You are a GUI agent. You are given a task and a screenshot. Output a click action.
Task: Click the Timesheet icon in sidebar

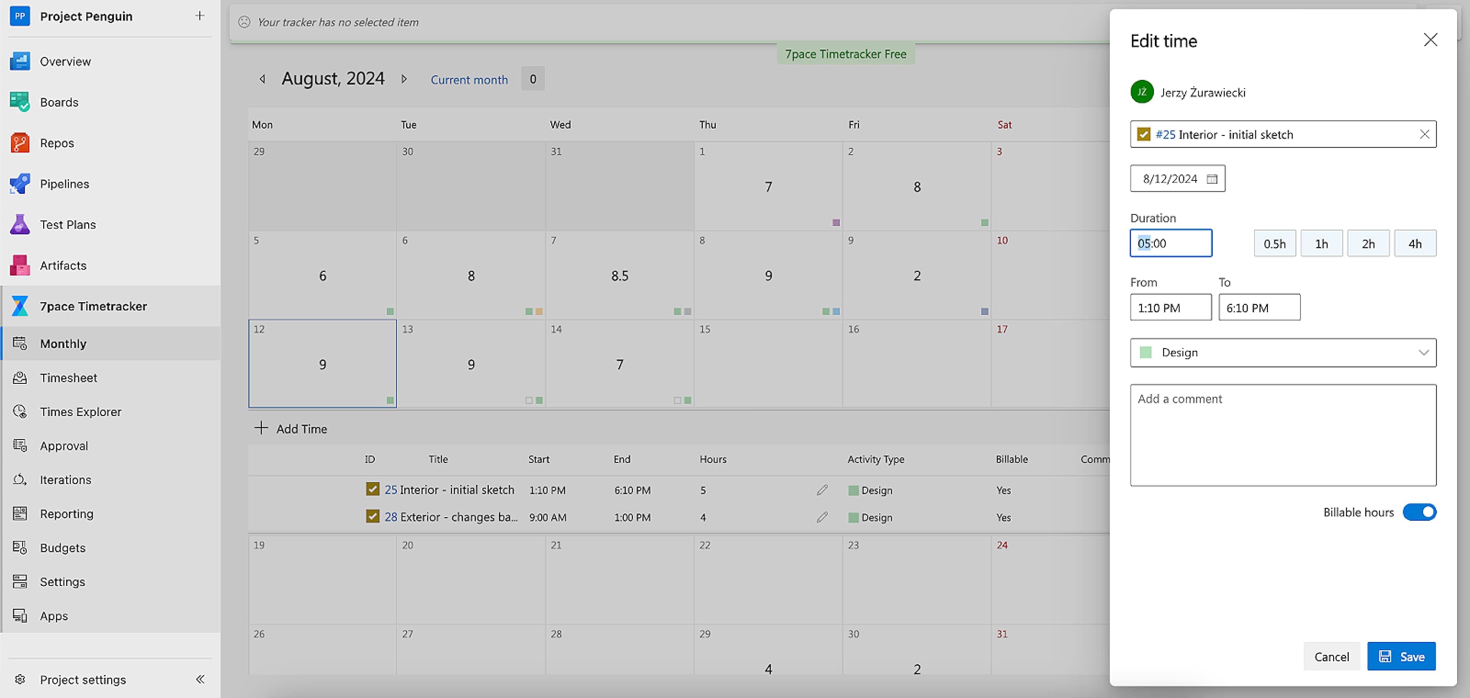pos(20,377)
